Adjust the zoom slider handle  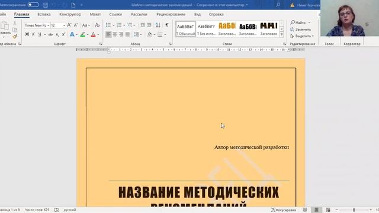(x=354, y=210)
